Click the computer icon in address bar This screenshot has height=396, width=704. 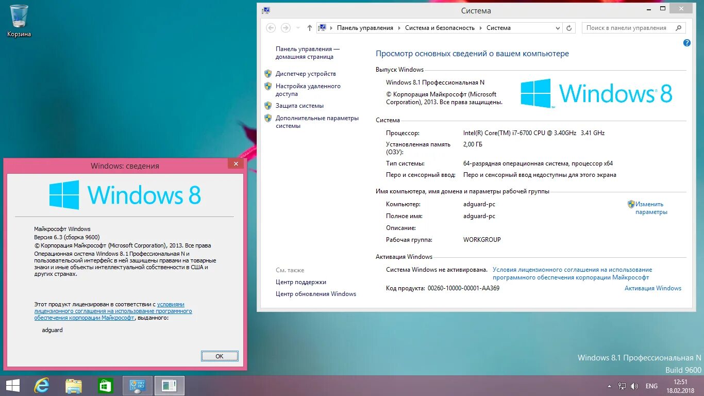(322, 28)
